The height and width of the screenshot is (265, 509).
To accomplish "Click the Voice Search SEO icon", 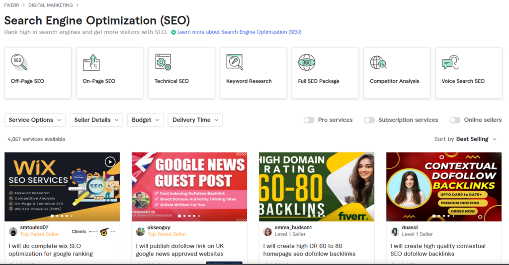I will pyautogui.click(x=450, y=62).
